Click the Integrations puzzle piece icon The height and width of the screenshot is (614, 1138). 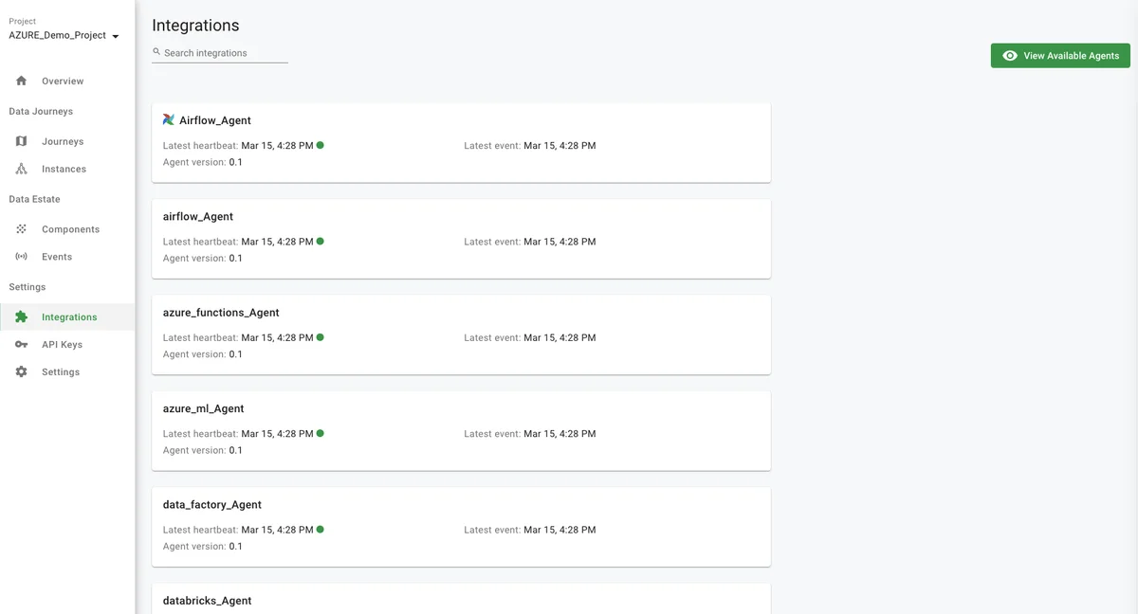click(21, 317)
